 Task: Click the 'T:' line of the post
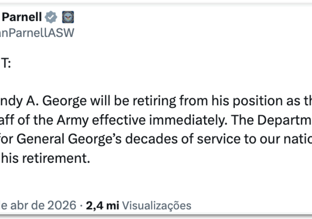tap(6, 64)
